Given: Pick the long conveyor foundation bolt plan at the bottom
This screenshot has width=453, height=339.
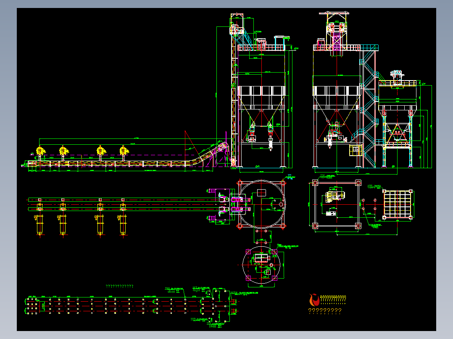Looking at the screenshot, I should 132,306.
